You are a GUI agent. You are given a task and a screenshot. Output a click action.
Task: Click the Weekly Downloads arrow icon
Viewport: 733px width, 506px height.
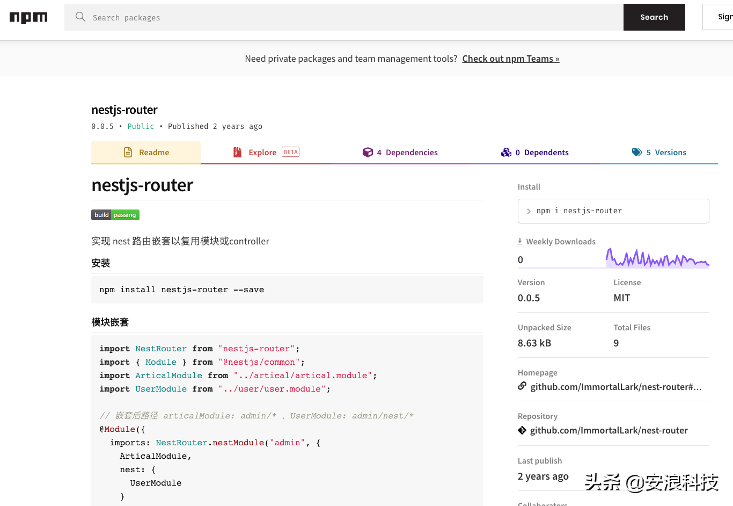(x=520, y=241)
